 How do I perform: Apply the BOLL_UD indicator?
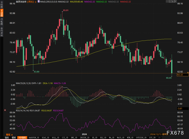[55, 138]
